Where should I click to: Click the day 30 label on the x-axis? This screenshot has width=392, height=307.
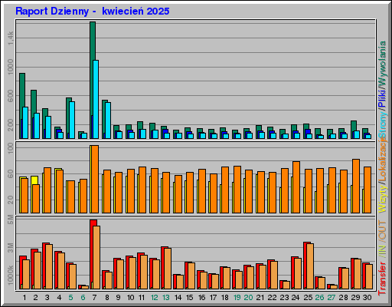pyautogui.click(x=367, y=298)
